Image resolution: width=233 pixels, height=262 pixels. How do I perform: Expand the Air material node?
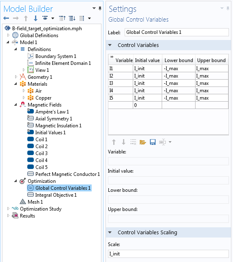24,91
